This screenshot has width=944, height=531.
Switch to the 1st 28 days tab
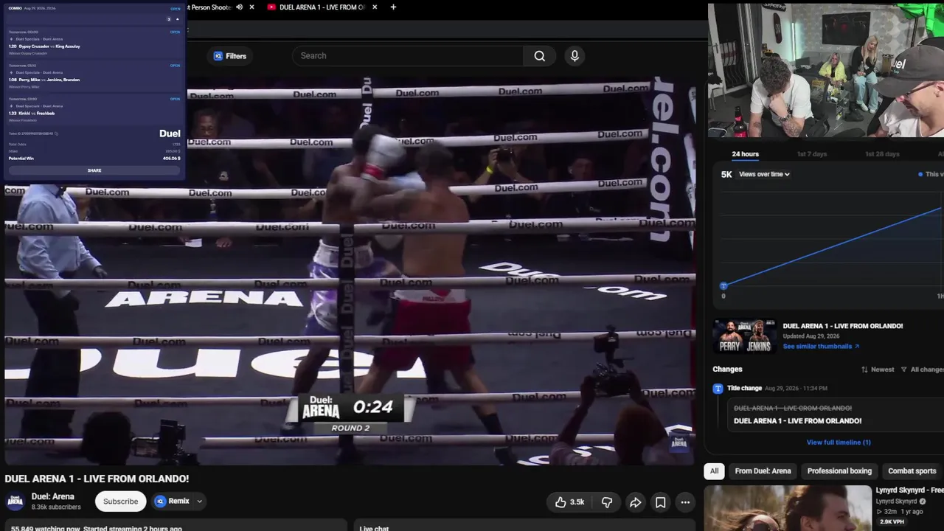click(x=882, y=154)
